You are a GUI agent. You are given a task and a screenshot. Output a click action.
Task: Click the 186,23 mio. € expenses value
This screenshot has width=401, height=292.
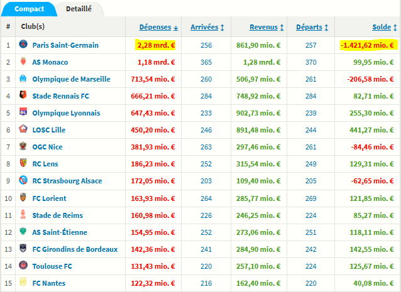tap(153, 164)
